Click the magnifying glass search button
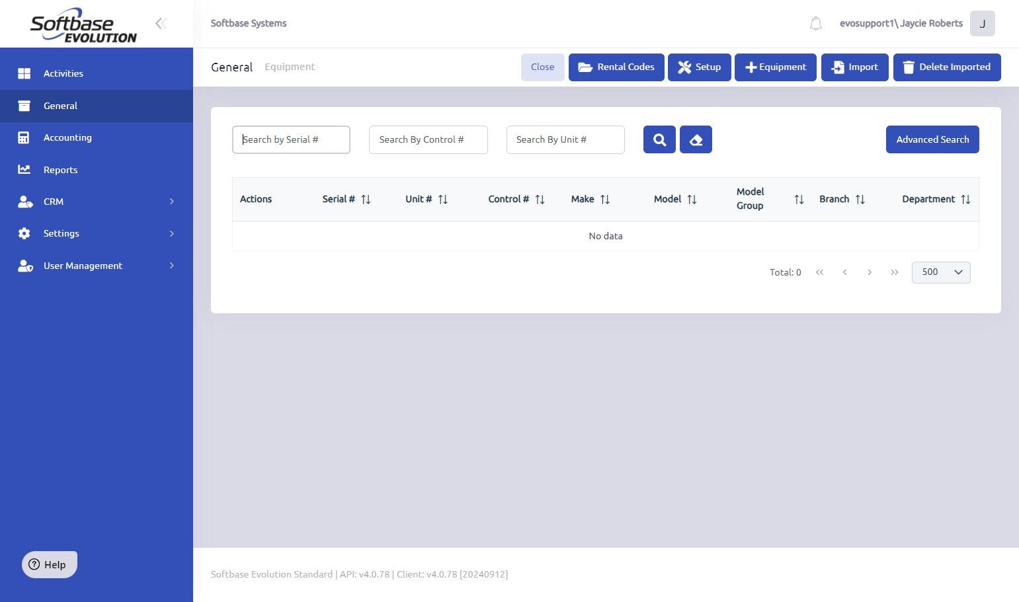 [x=659, y=139]
